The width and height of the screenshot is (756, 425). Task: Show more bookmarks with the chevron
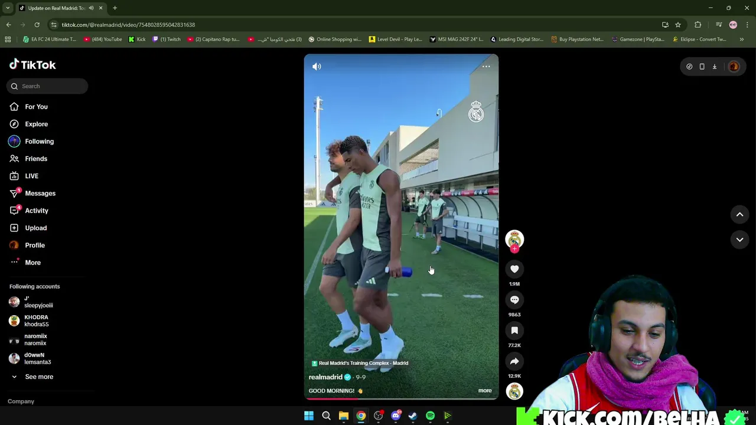[x=742, y=40]
